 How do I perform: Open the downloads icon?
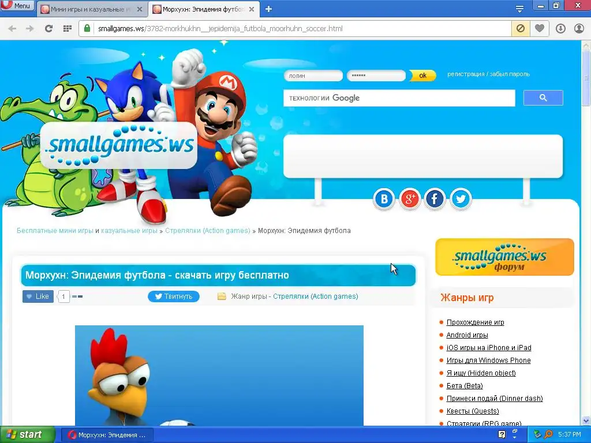click(x=560, y=29)
